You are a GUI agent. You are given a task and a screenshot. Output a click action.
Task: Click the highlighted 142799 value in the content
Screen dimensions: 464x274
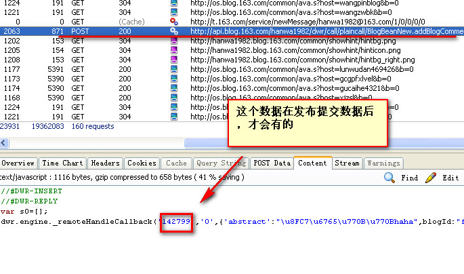coord(177,221)
